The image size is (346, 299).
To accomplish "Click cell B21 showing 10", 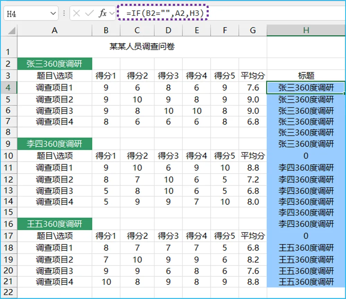I will pos(106,282).
